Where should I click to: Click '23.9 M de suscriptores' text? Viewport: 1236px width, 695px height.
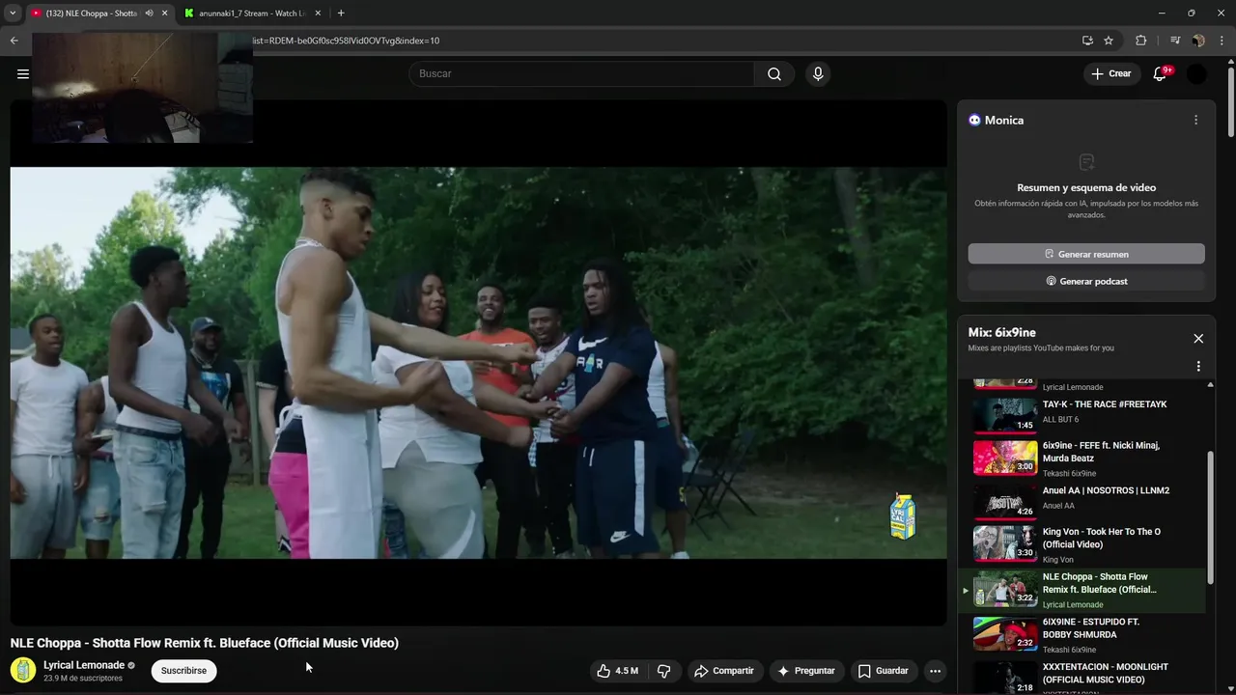pyautogui.click(x=83, y=679)
